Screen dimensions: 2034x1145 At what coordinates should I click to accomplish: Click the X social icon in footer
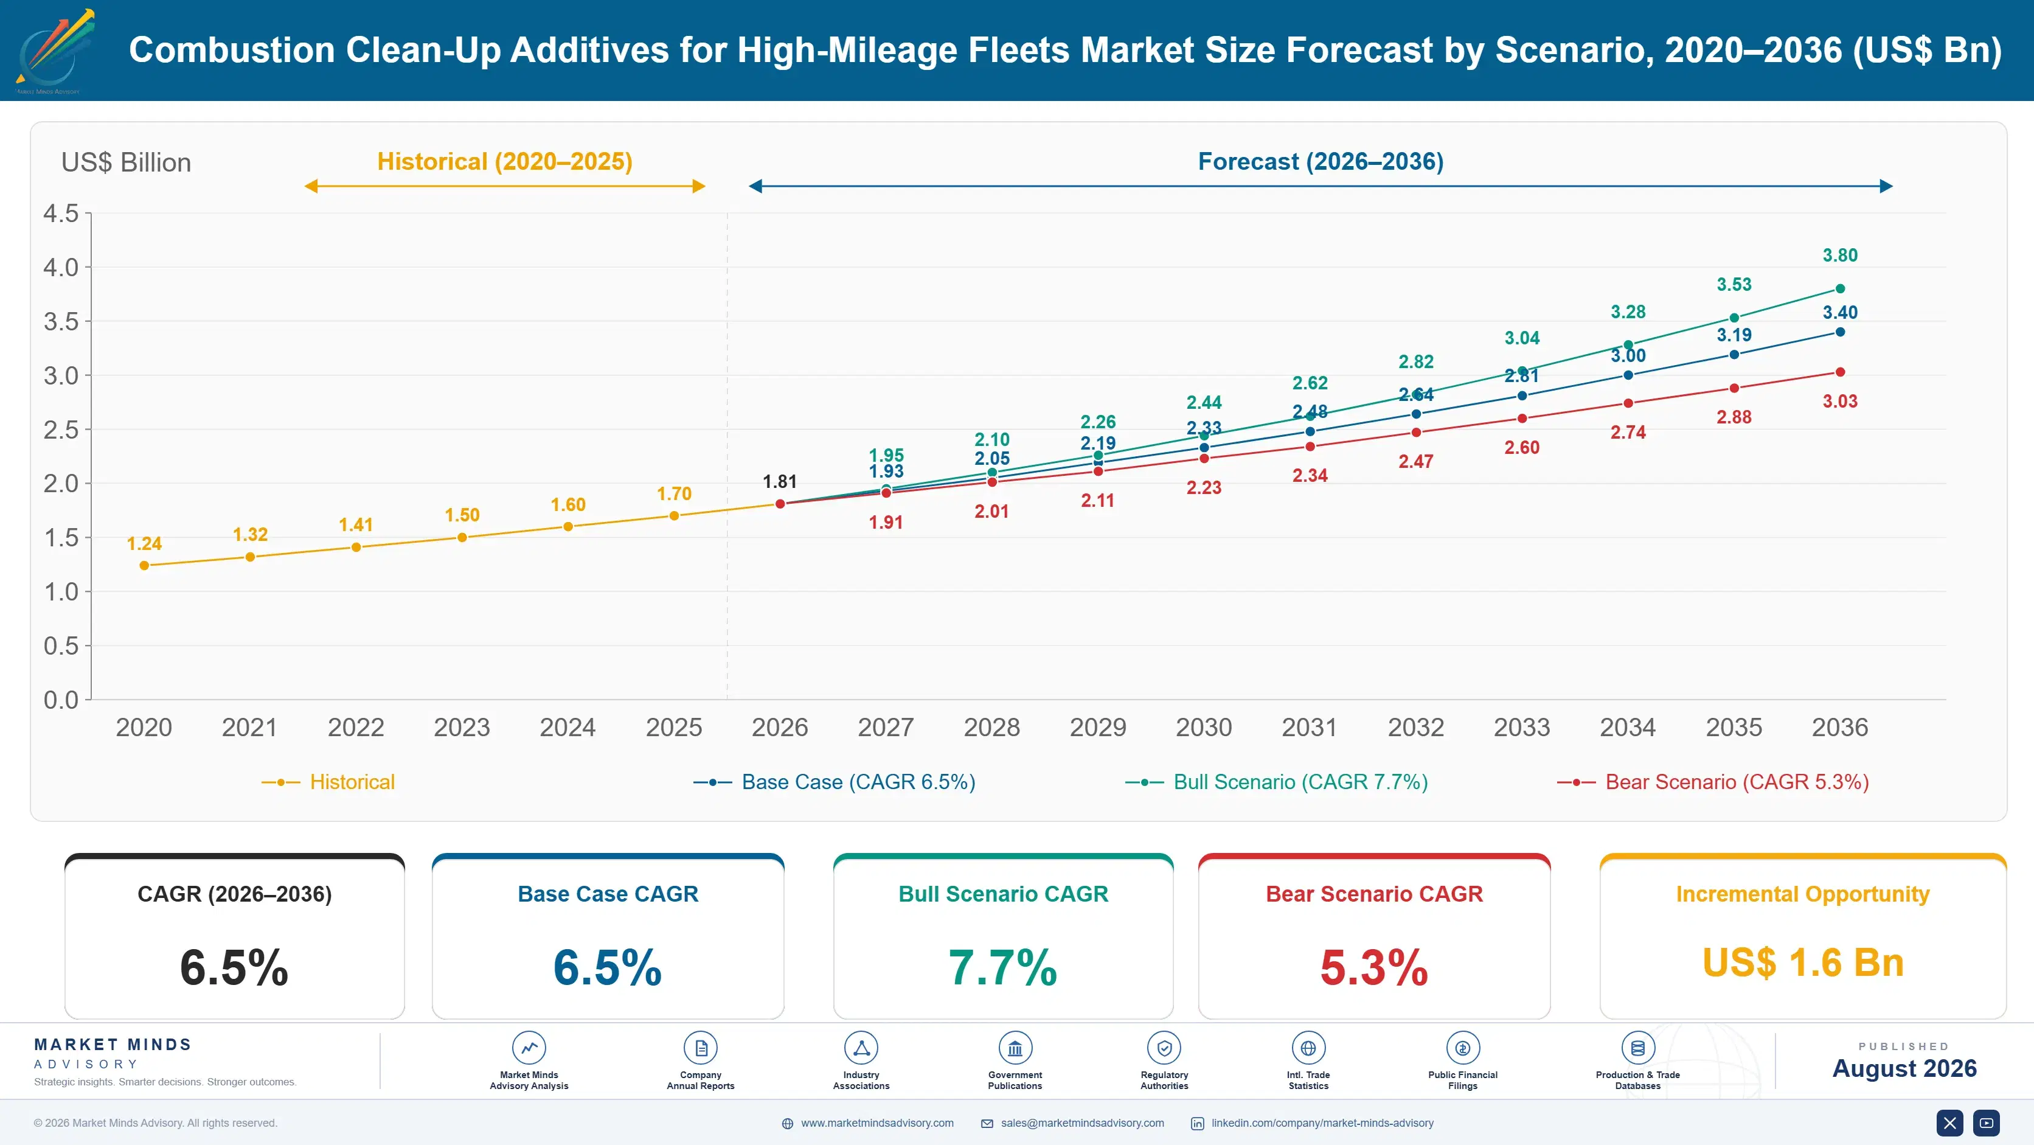pos(1949,1123)
